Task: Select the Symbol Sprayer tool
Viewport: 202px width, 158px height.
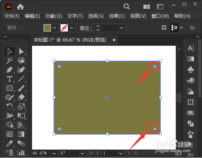Action: (10, 153)
